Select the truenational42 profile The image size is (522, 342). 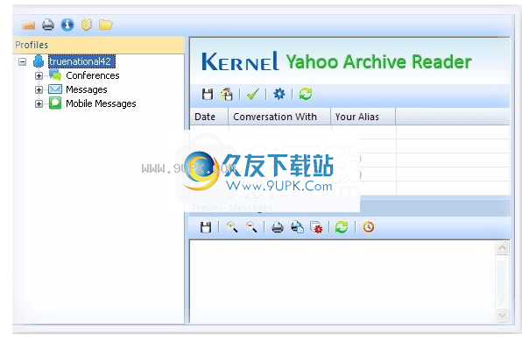(81, 61)
